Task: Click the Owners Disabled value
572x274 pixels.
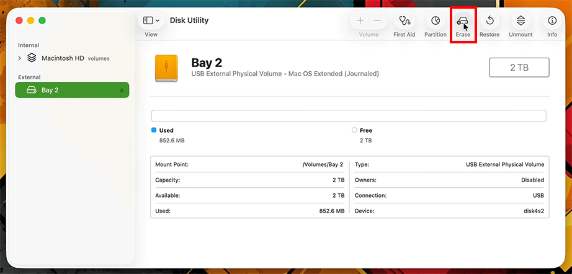Action: pyautogui.click(x=532, y=180)
